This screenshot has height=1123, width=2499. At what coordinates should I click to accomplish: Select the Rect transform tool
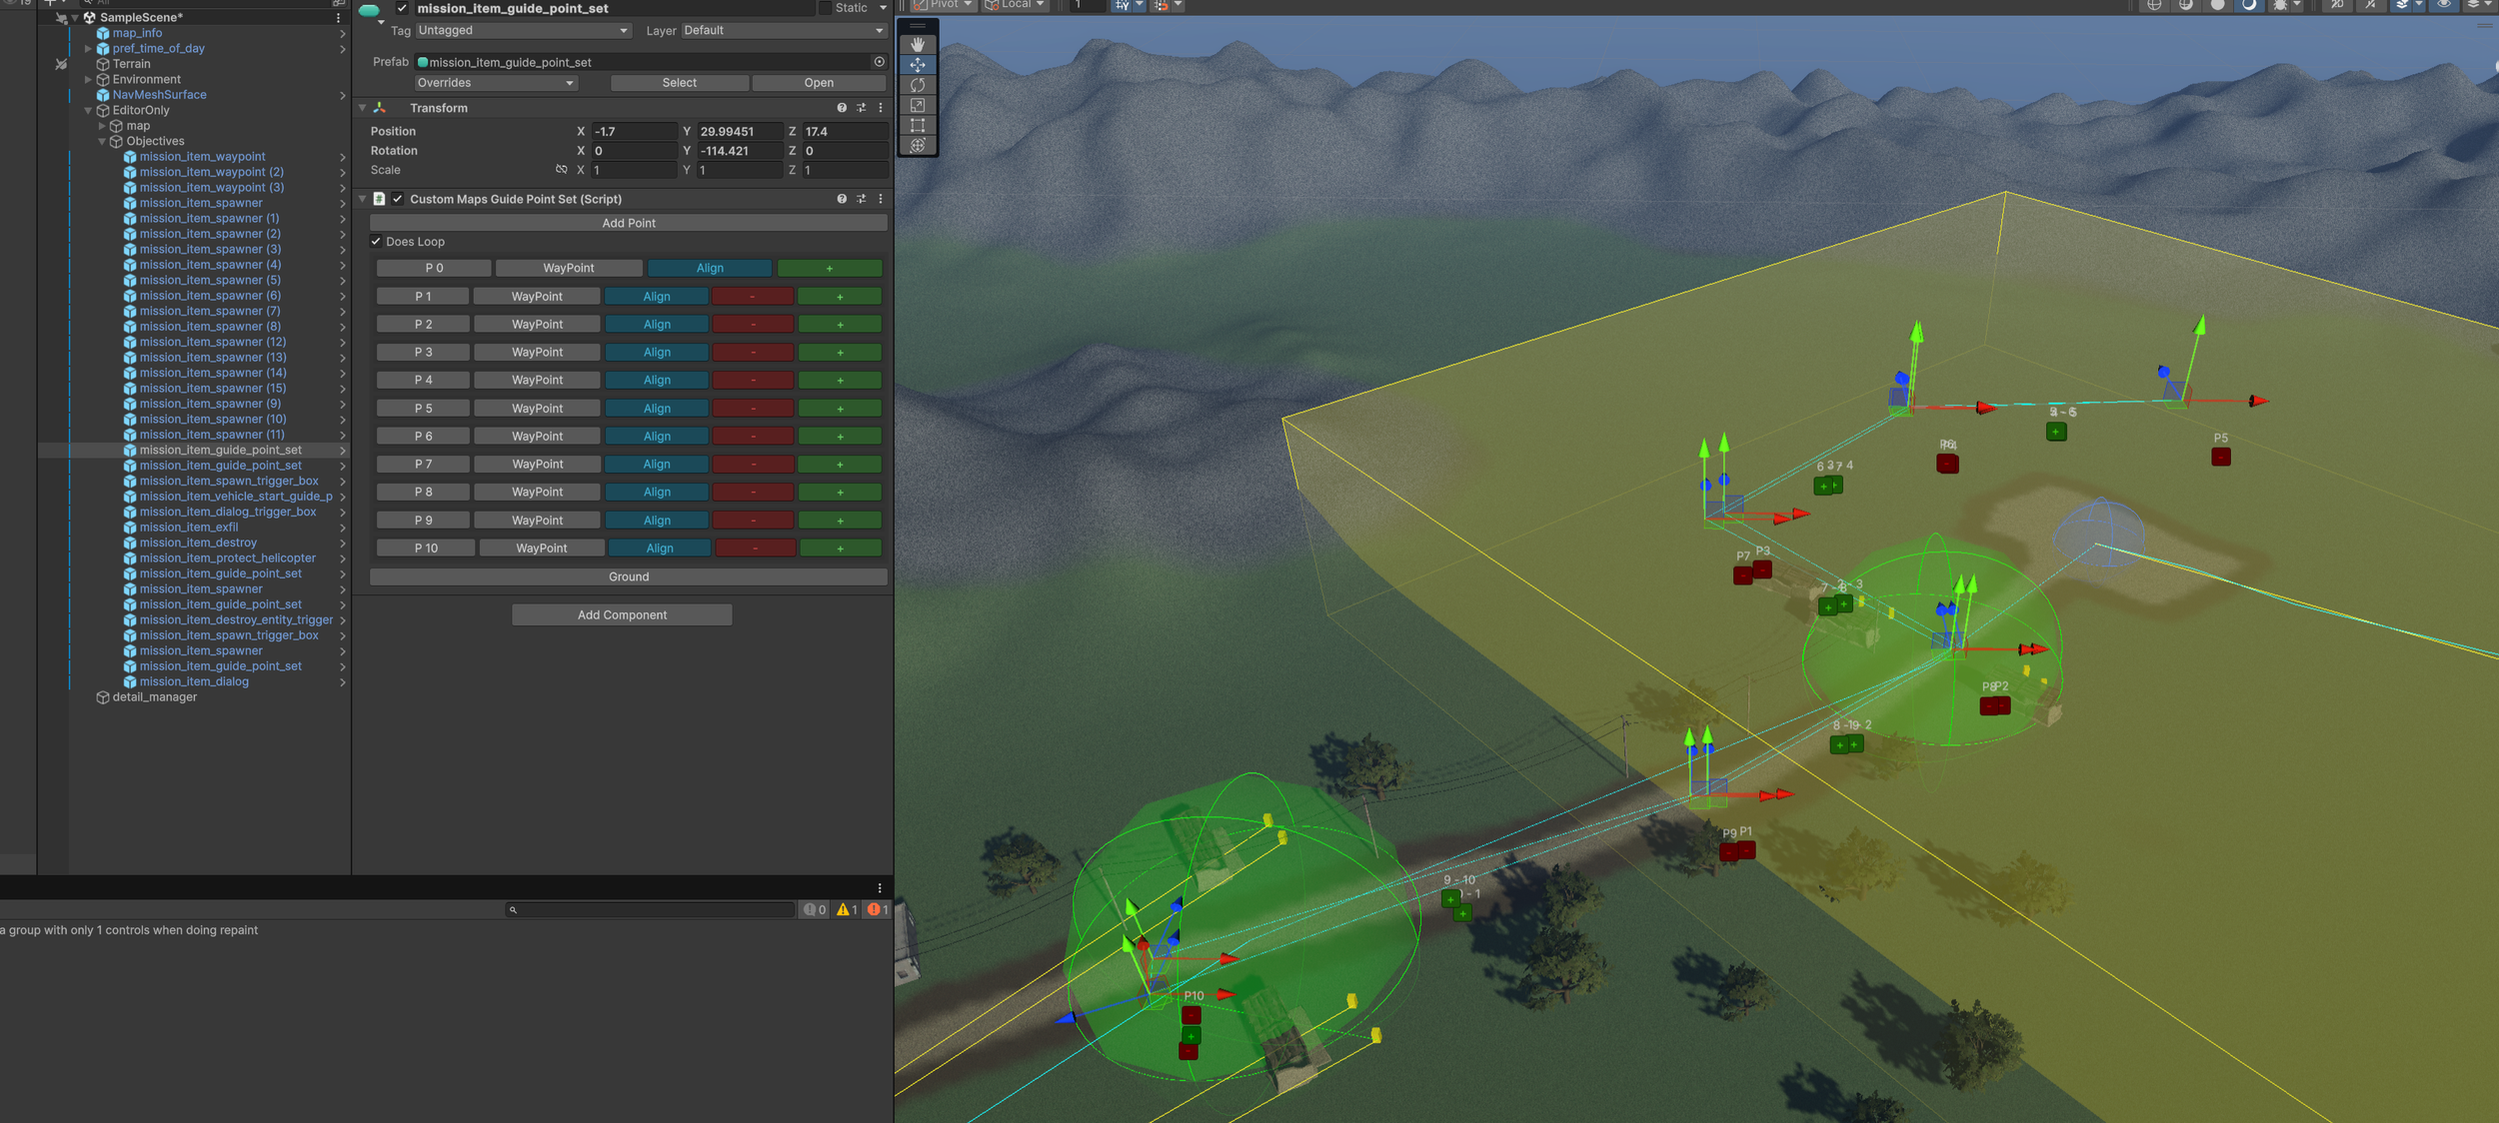[x=917, y=125]
